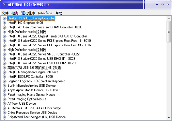Select ELAN Microelectronics USB Device row
172x121 pixels.
pos(32,86)
